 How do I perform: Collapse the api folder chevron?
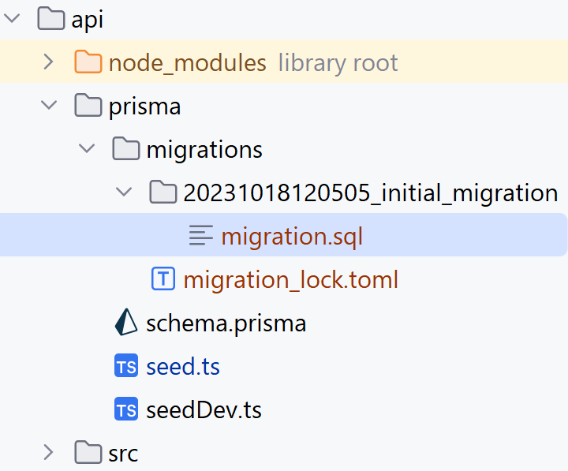click(13, 18)
